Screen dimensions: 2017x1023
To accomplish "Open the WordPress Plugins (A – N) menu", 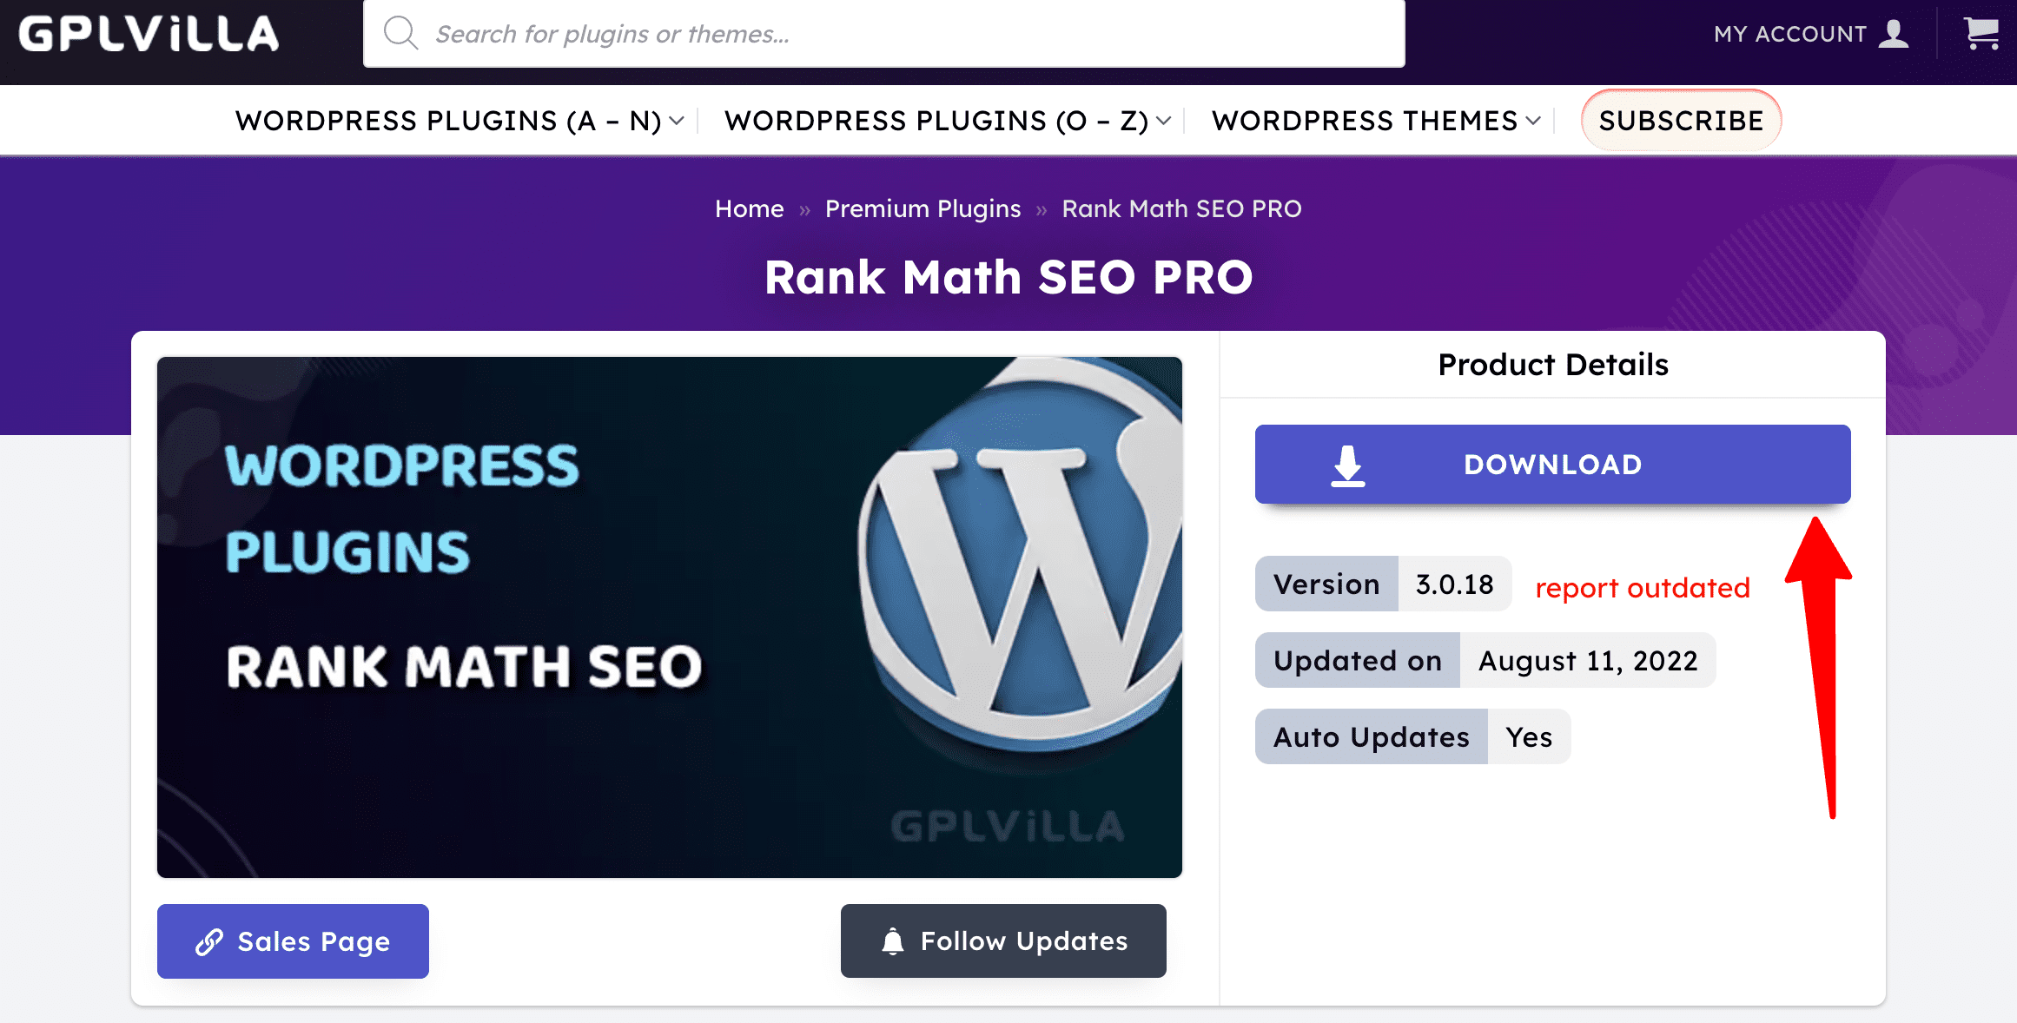I will coord(447,121).
